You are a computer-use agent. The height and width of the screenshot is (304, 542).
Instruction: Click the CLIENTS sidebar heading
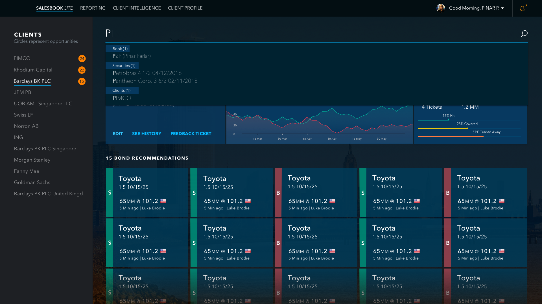28,35
